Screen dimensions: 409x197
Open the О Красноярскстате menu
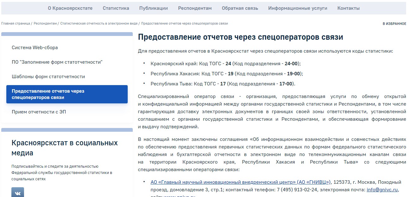[70, 8]
